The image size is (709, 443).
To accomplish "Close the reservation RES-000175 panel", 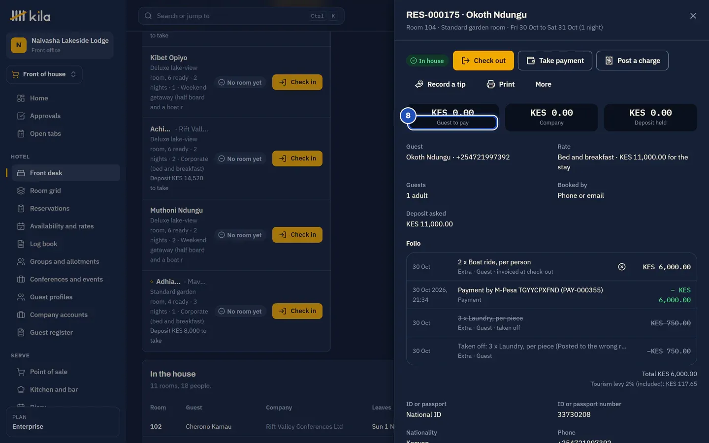I will pyautogui.click(x=693, y=16).
